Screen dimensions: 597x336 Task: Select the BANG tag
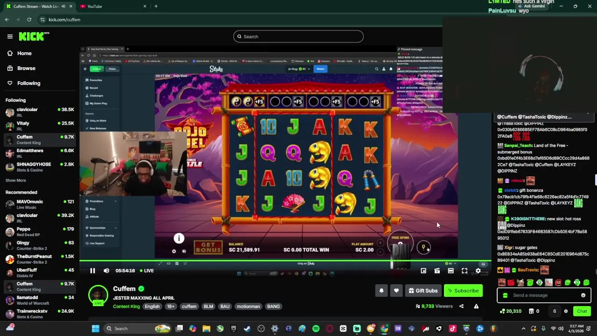tap(273, 307)
